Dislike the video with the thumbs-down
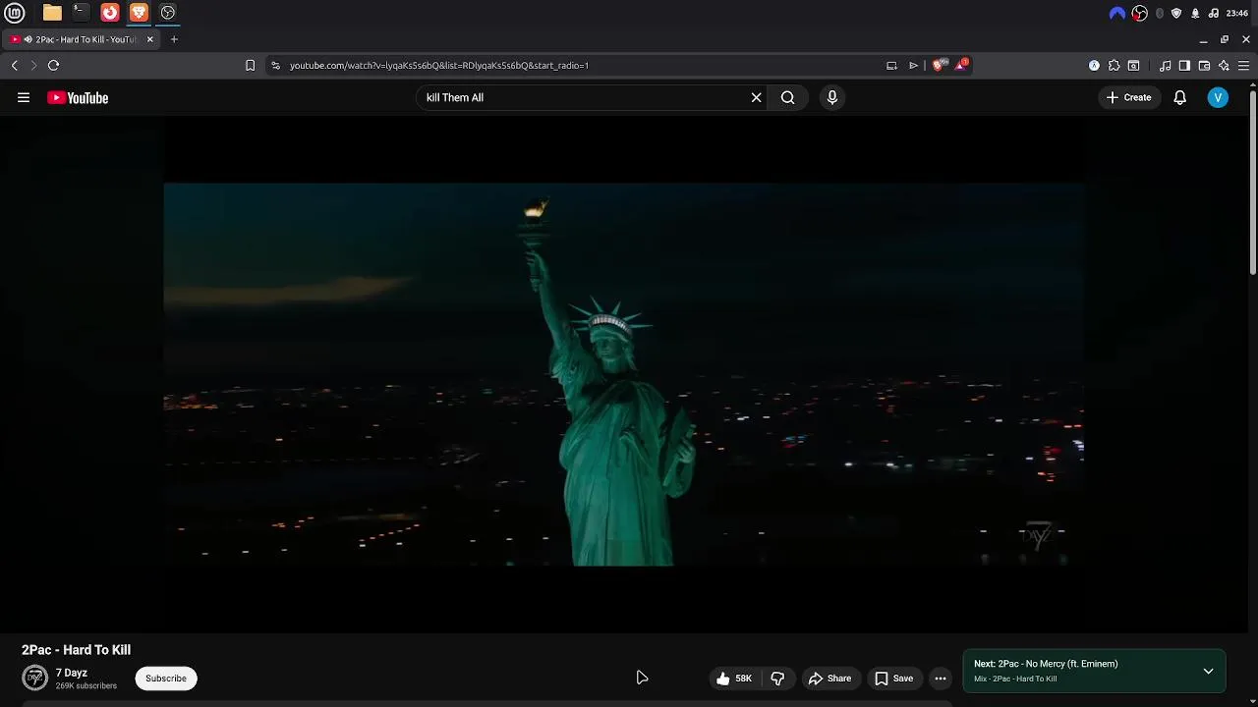The width and height of the screenshot is (1258, 707). (x=777, y=679)
